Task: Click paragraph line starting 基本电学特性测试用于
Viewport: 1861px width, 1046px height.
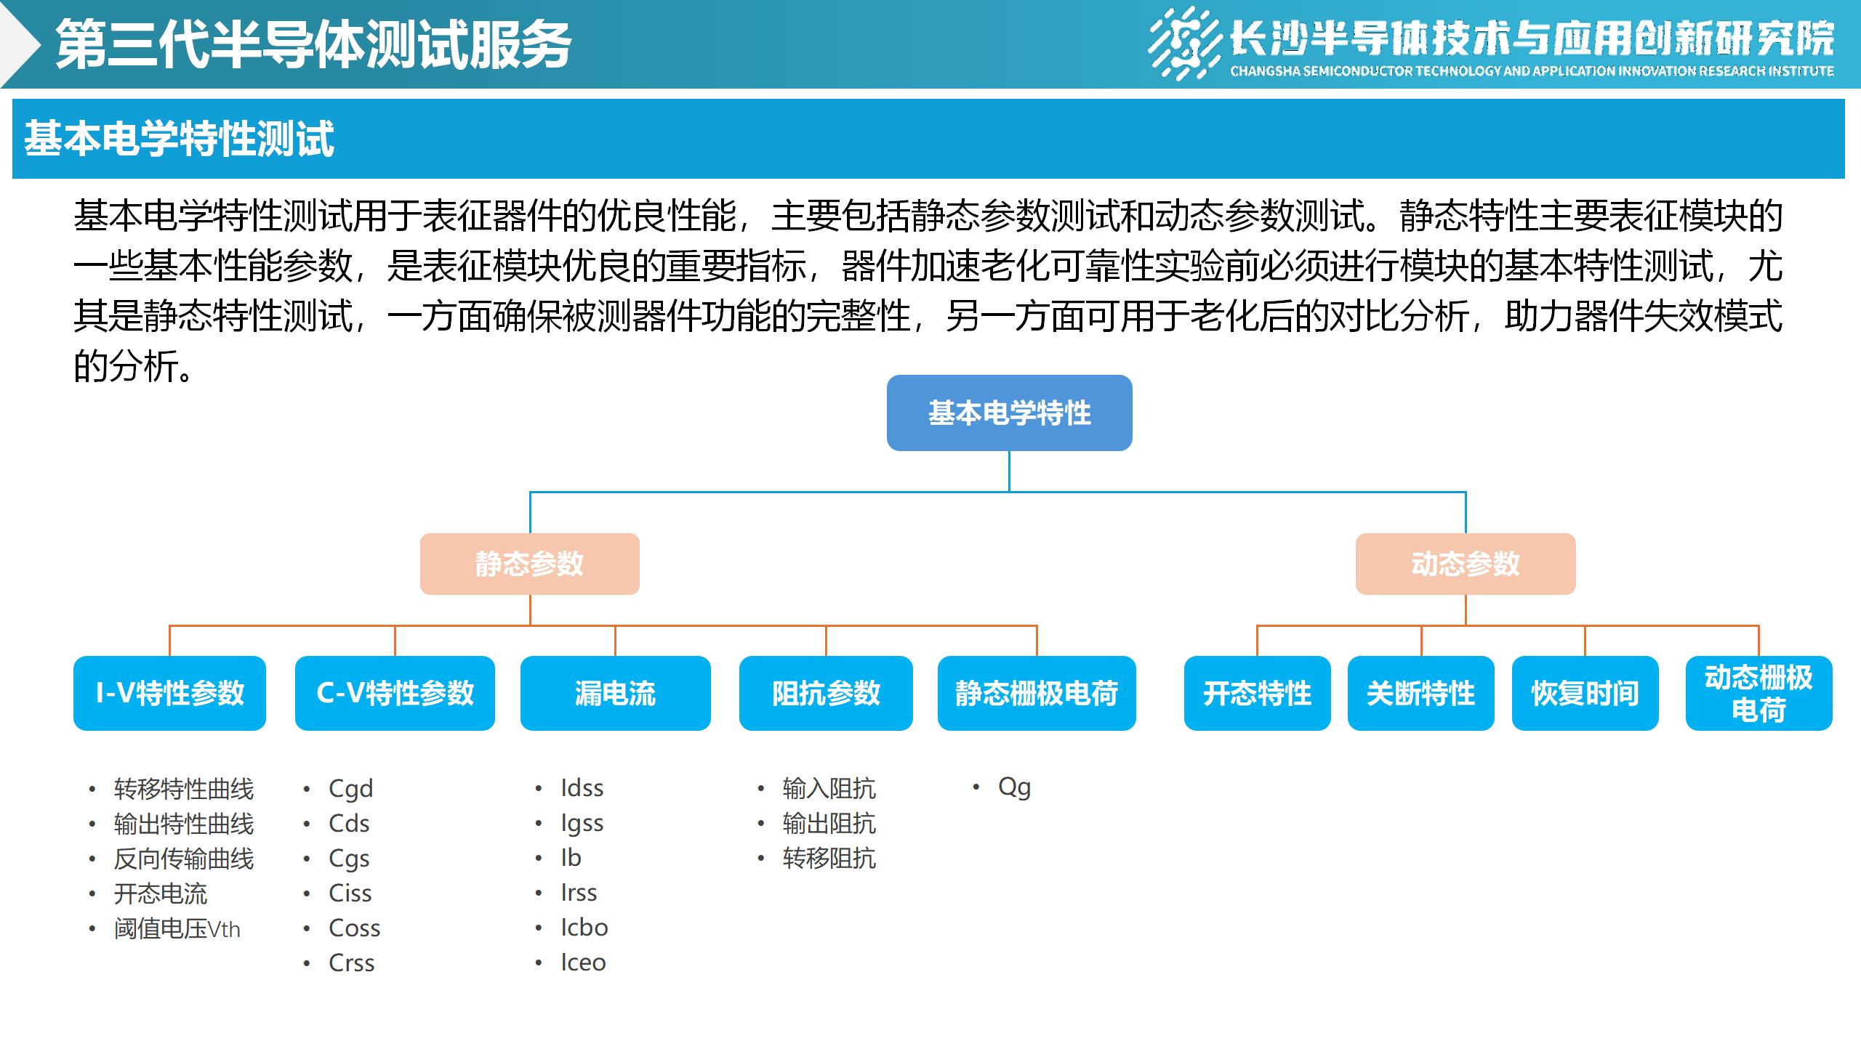Action: [x=928, y=216]
